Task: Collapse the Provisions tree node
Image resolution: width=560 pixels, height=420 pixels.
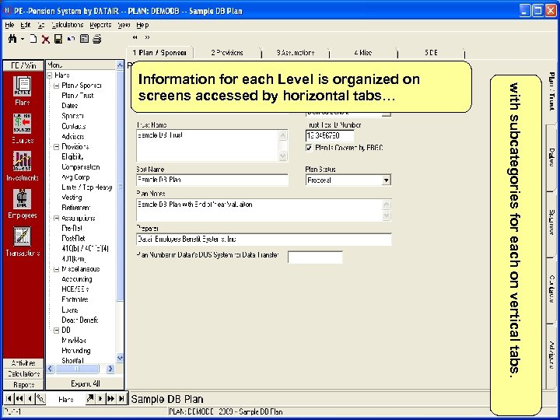Action: click(x=57, y=147)
